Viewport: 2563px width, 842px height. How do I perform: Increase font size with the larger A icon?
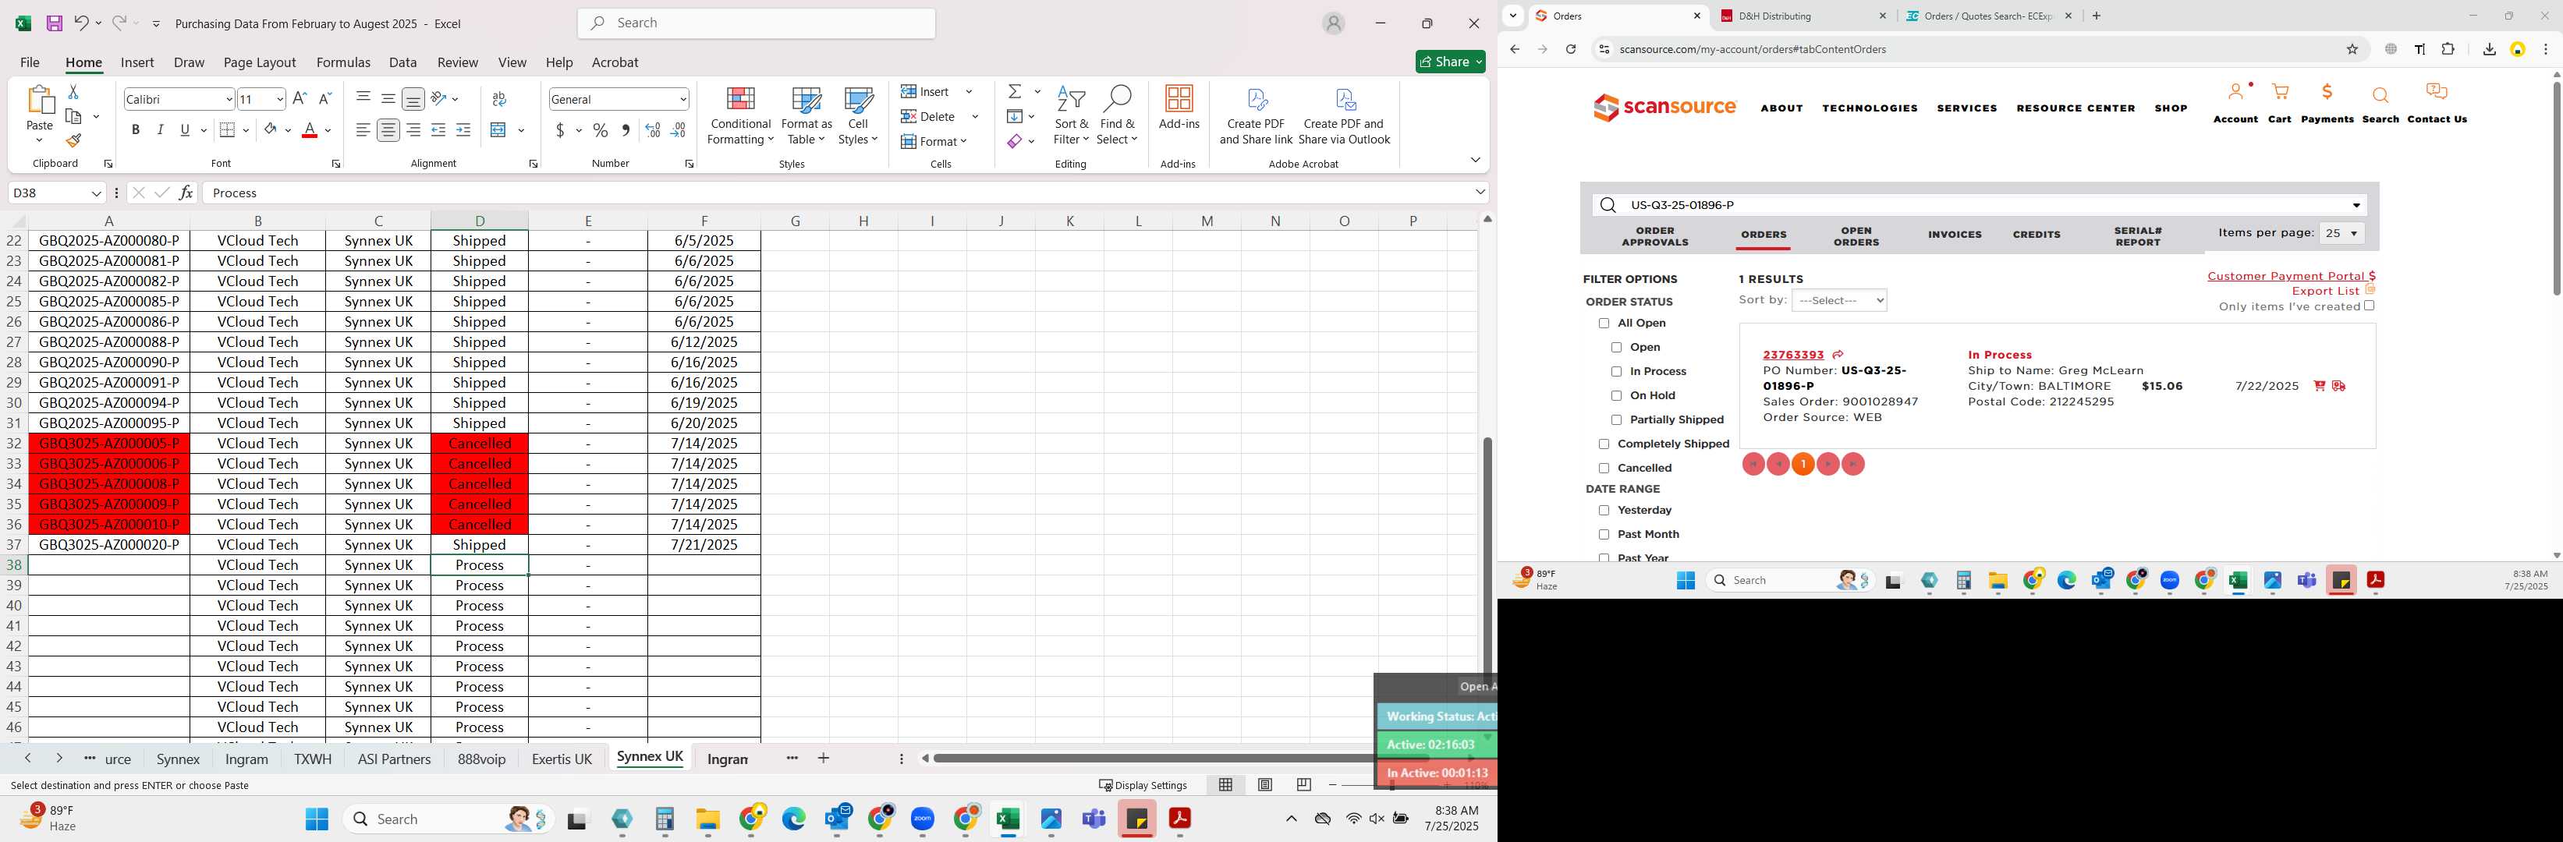[x=300, y=98]
